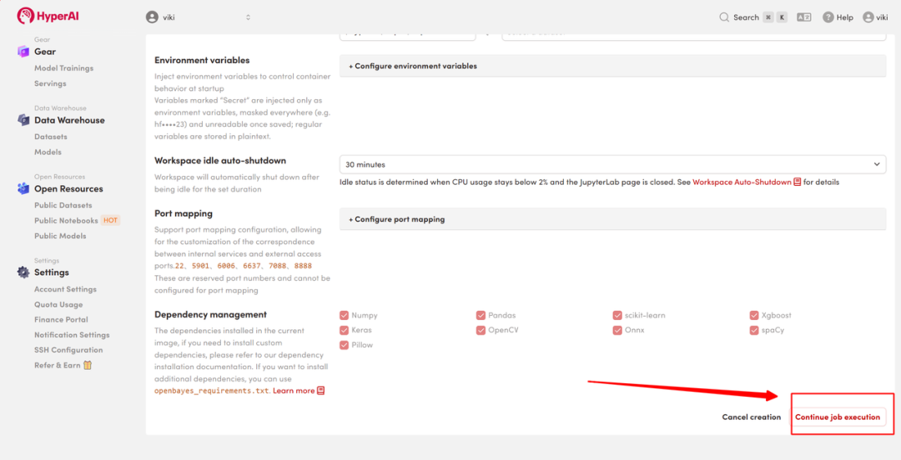Expand Configure environment variables
The image size is (901, 460).
(x=612, y=66)
